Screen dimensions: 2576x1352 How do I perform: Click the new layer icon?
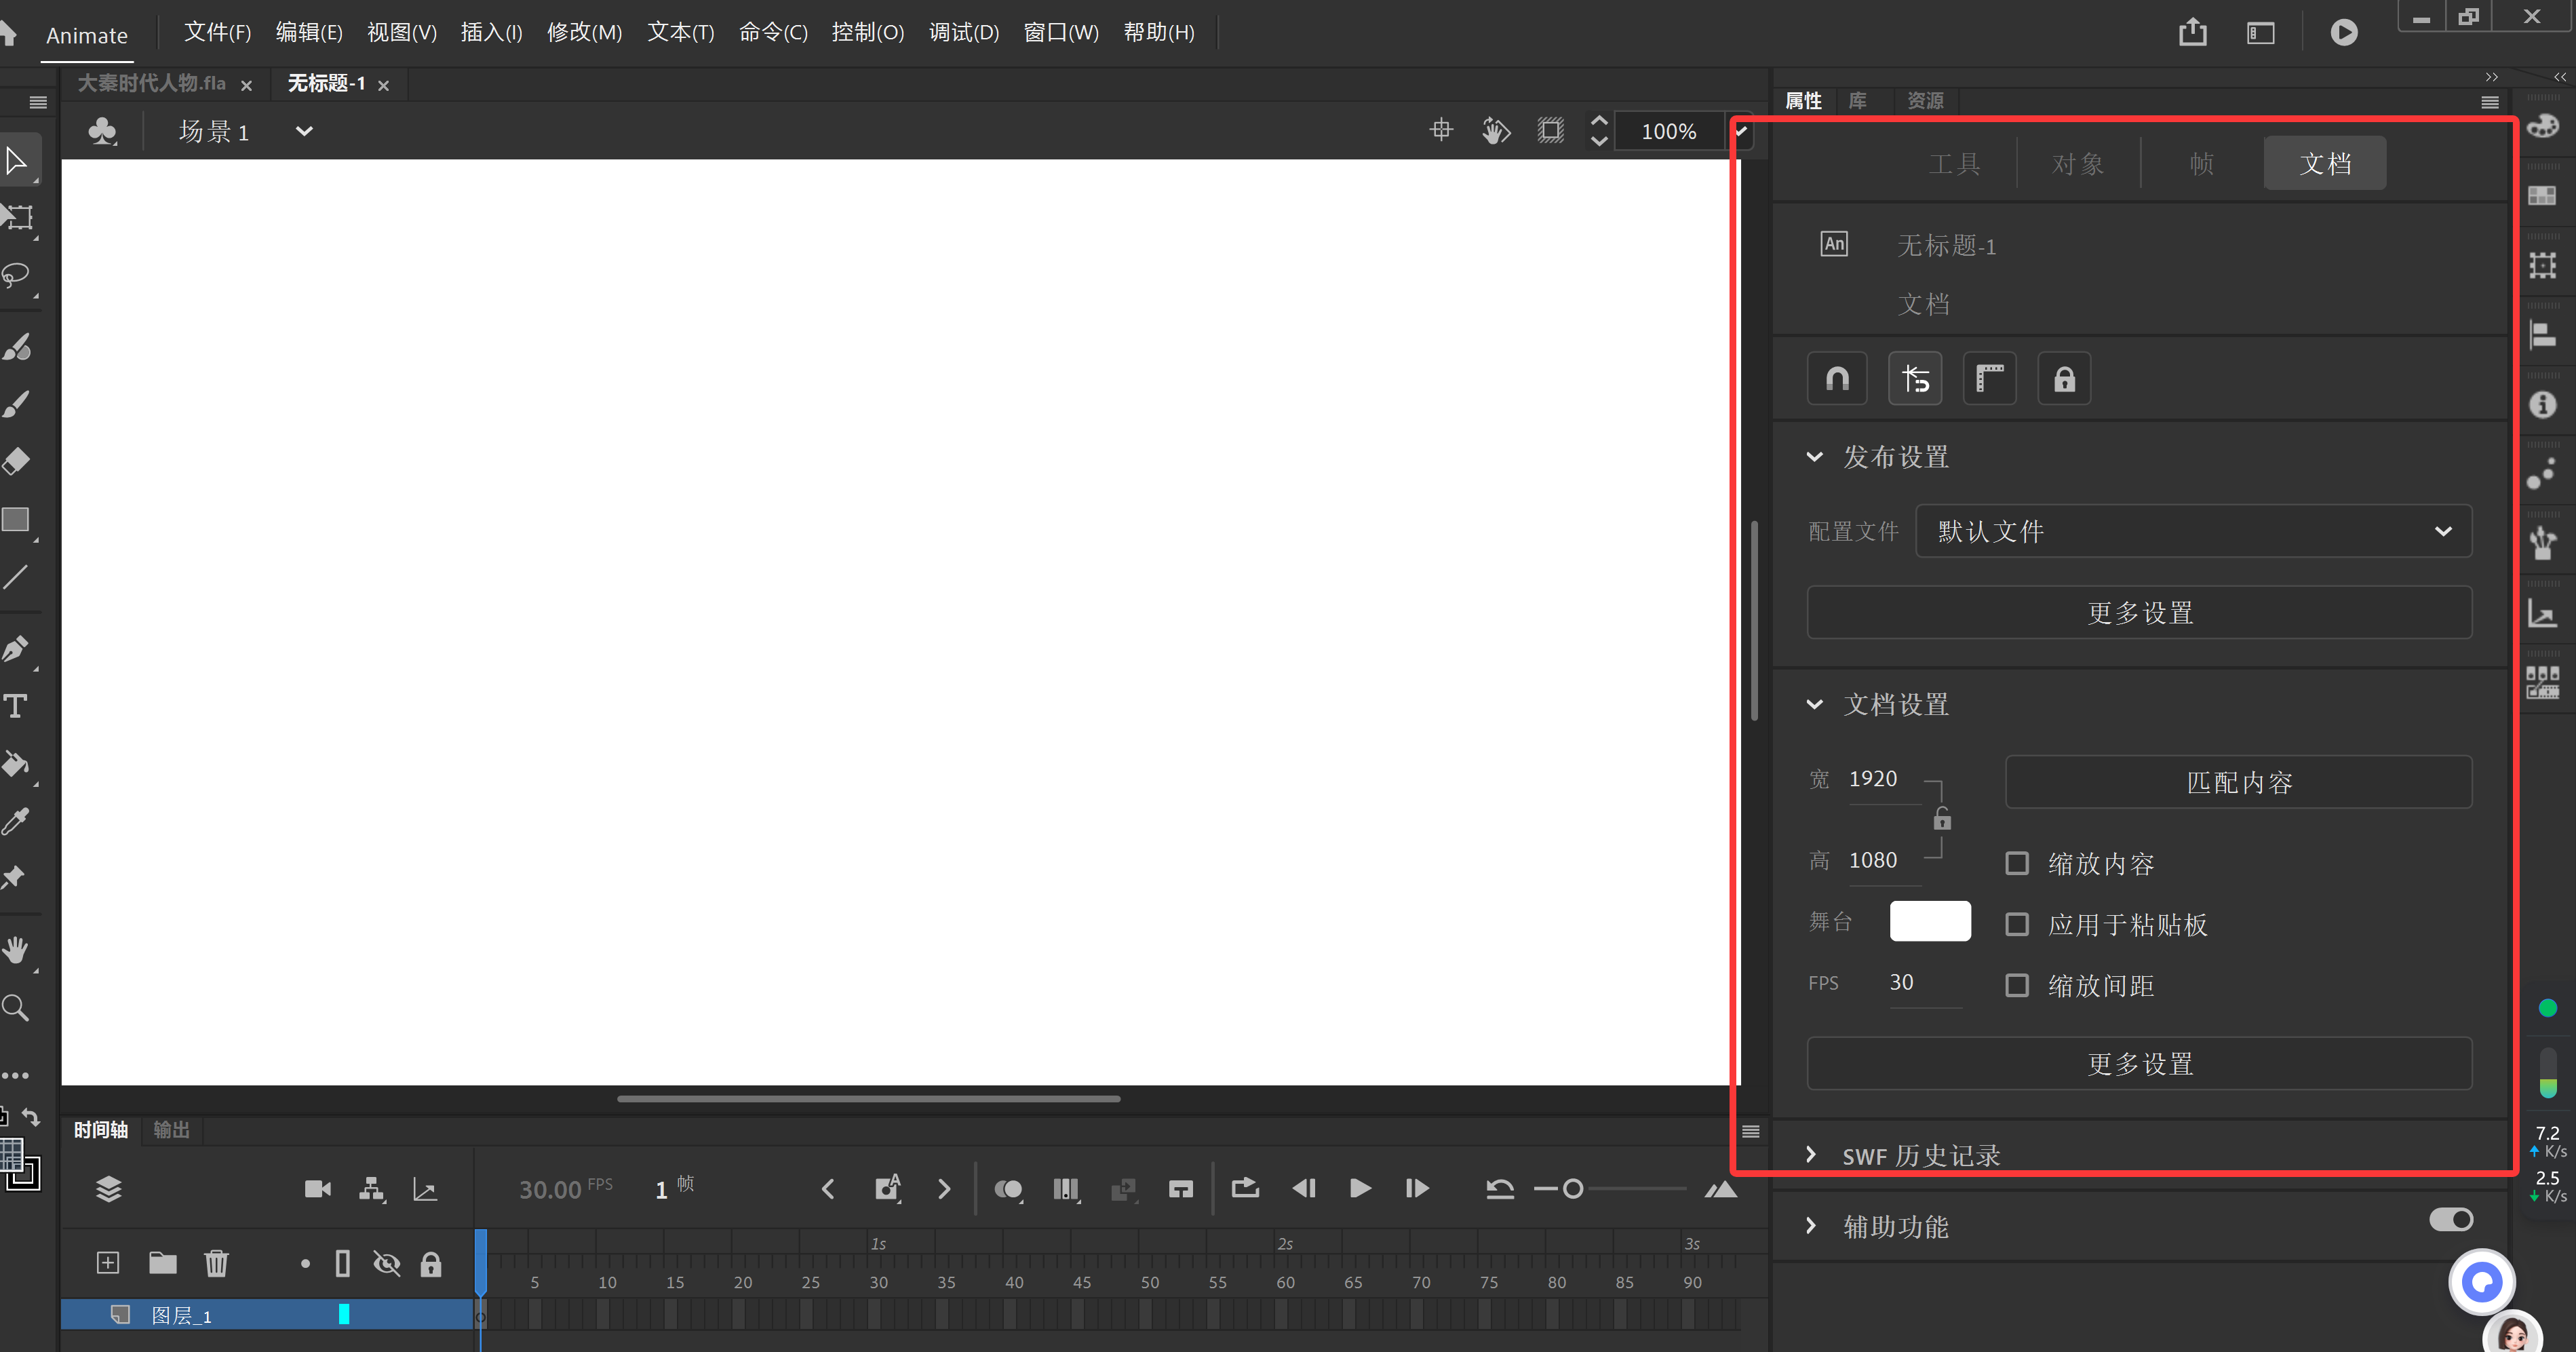(108, 1263)
